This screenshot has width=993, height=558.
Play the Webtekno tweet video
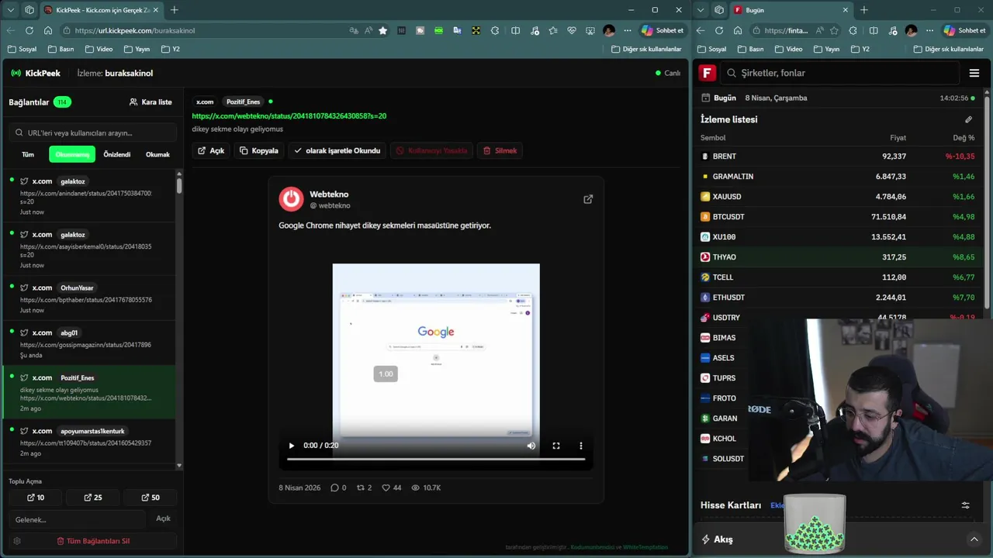(292, 446)
